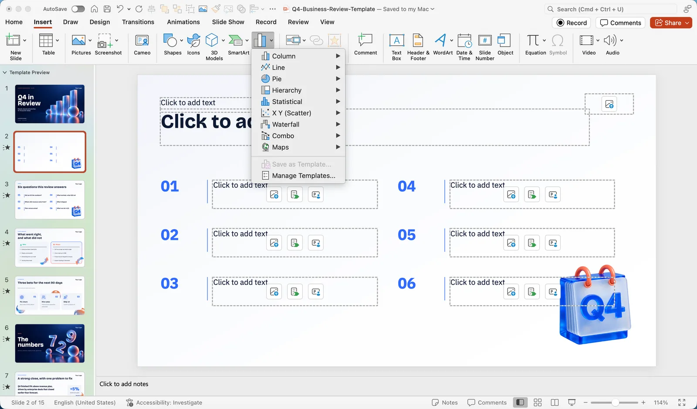Viewport: 697px width, 409px height.
Task: Switch to Slide Sorter view
Action: 538,402
